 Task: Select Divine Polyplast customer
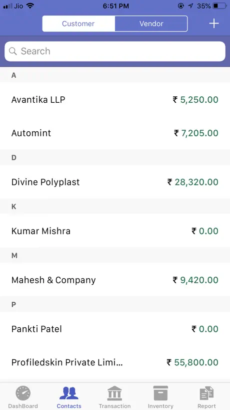click(115, 182)
